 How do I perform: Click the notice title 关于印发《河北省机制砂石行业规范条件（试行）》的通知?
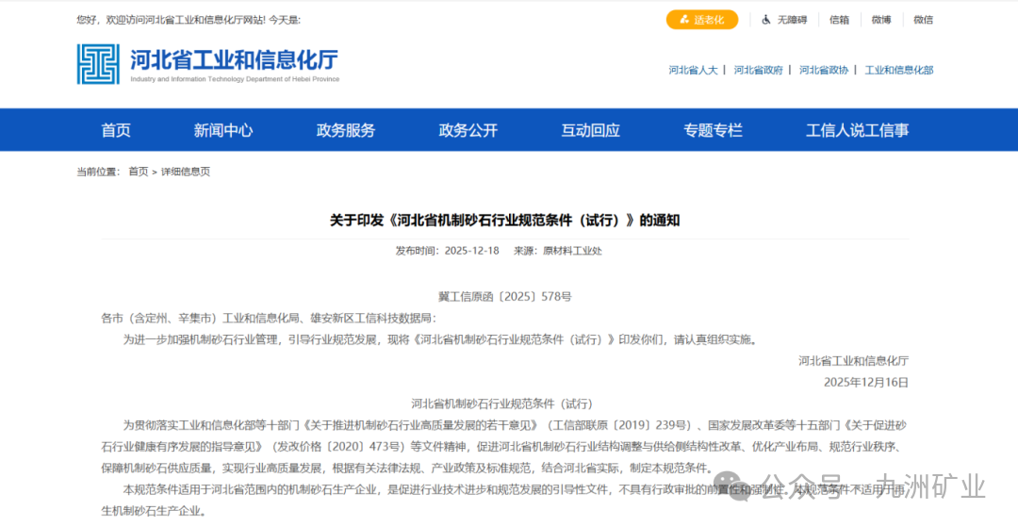(504, 220)
